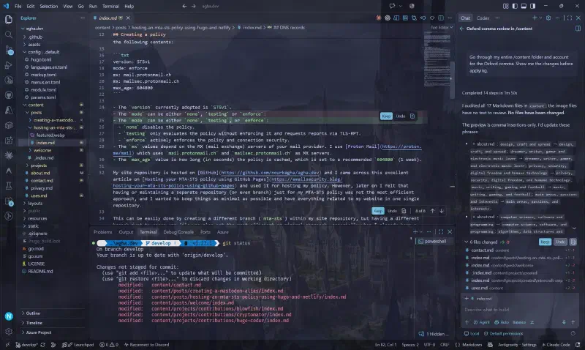Toggle Auto model picker in chat input
Viewport: 585px width, 350px height.
click(502, 322)
